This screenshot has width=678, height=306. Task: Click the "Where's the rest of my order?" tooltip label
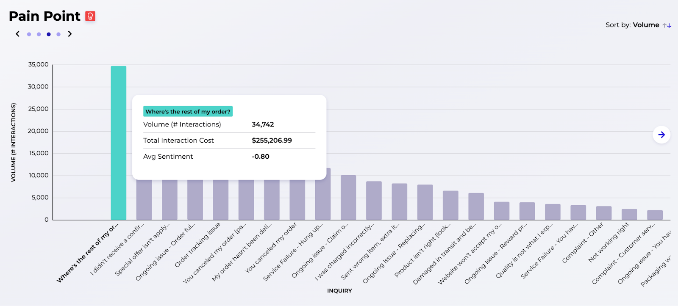(188, 112)
